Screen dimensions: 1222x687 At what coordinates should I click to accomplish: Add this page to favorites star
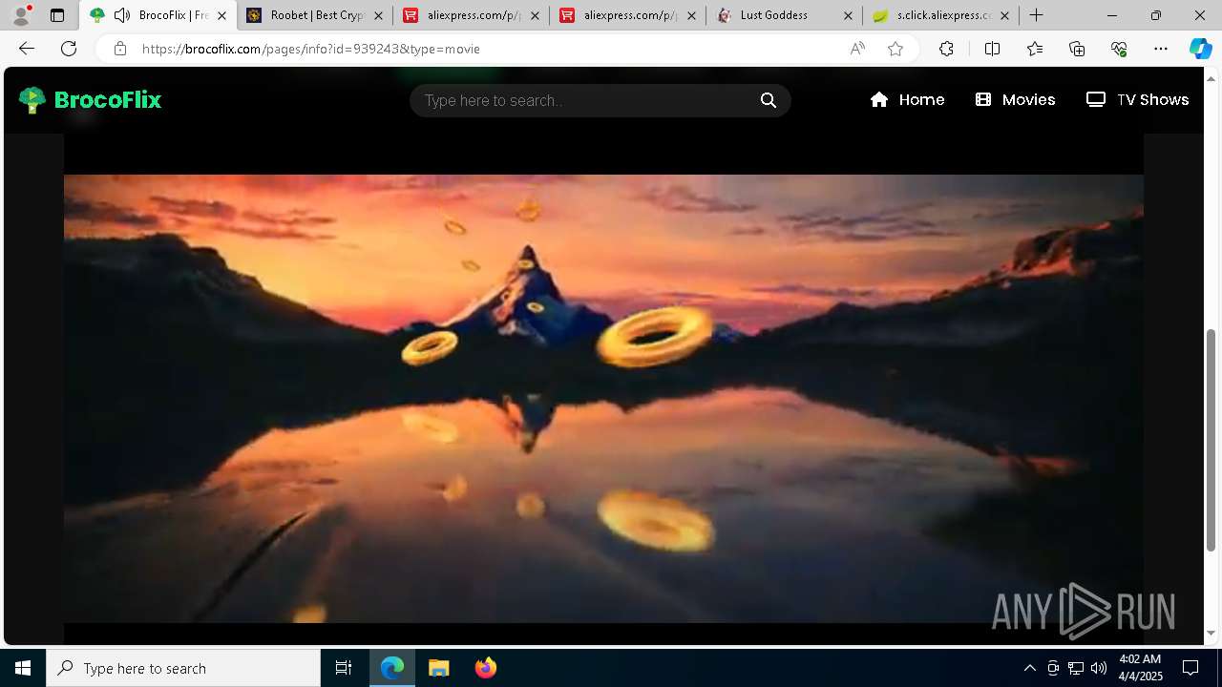tap(895, 49)
